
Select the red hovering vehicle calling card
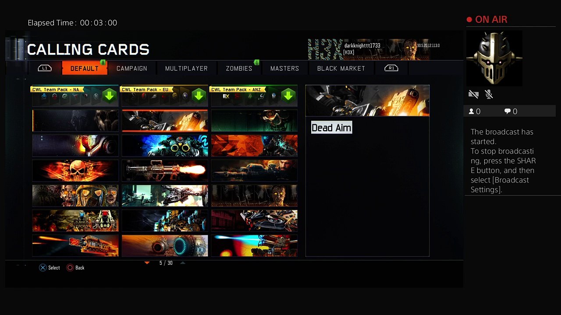point(254,221)
